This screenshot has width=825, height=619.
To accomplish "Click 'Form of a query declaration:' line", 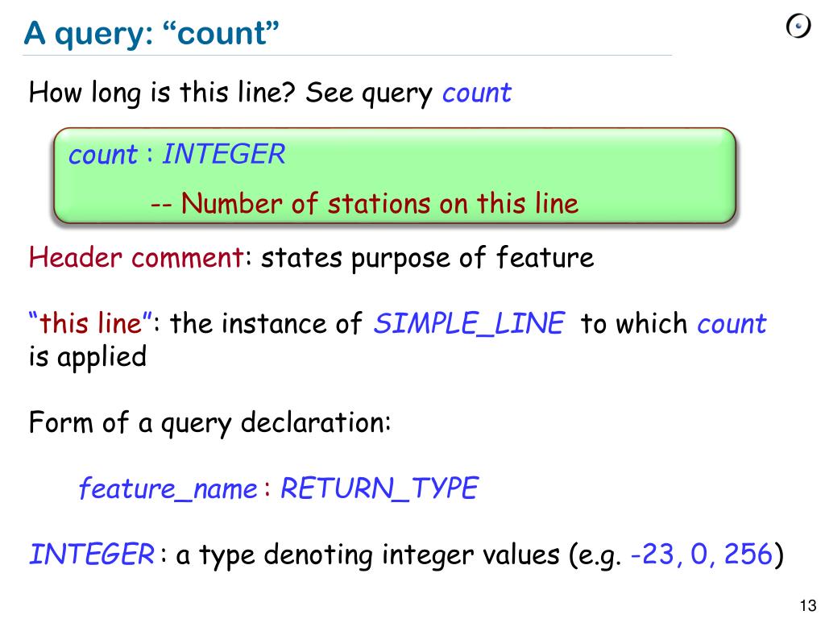I will (x=210, y=422).
